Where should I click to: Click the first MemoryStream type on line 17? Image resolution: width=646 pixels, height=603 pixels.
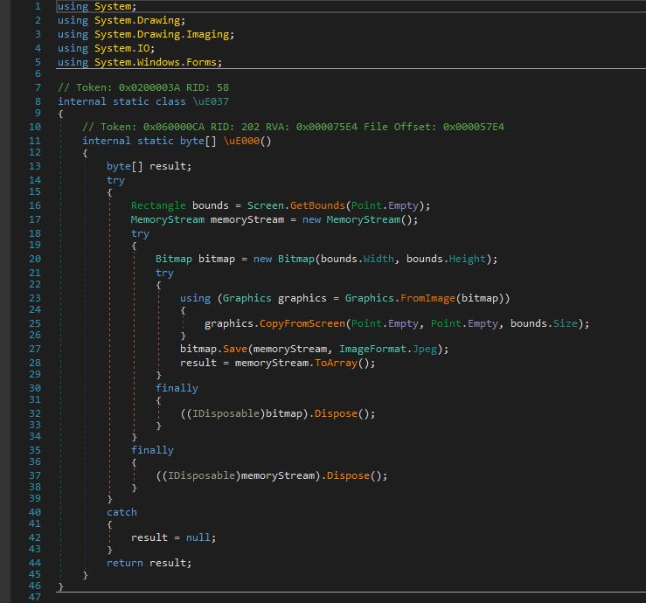coord(167,219)
